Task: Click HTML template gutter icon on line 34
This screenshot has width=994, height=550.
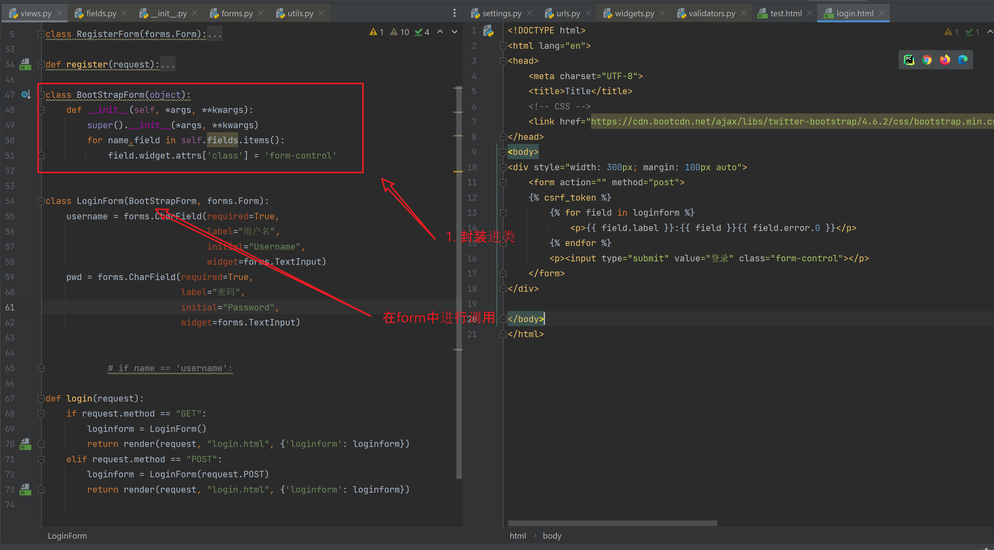Action: [25, 64]
